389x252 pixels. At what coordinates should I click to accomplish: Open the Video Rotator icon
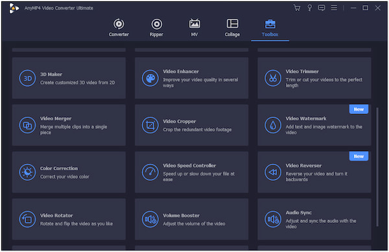27,220
